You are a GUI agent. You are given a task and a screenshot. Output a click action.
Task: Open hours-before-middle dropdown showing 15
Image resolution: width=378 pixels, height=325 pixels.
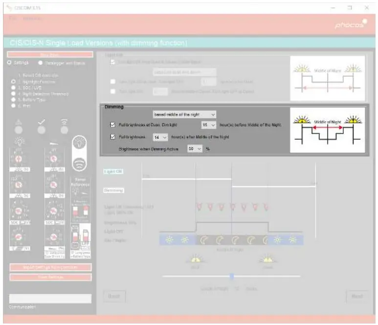tap(208, 125)
